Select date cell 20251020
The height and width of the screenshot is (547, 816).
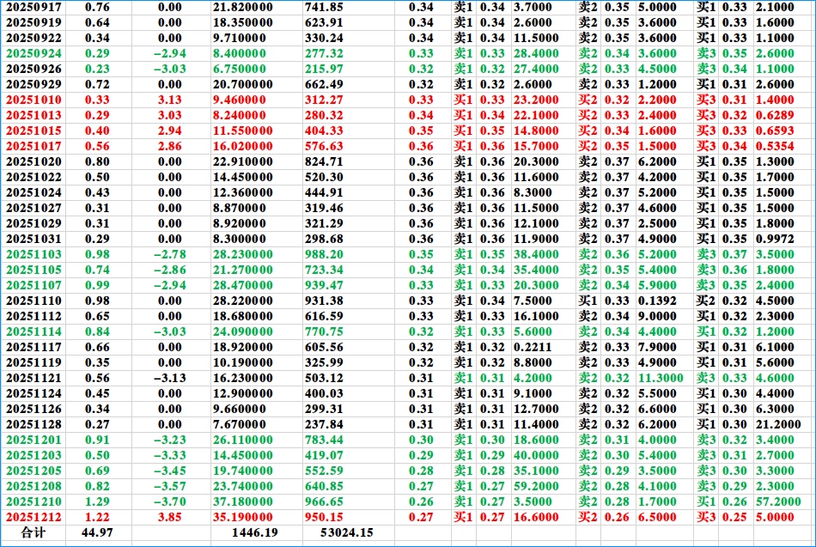click(x=33, y=161)
